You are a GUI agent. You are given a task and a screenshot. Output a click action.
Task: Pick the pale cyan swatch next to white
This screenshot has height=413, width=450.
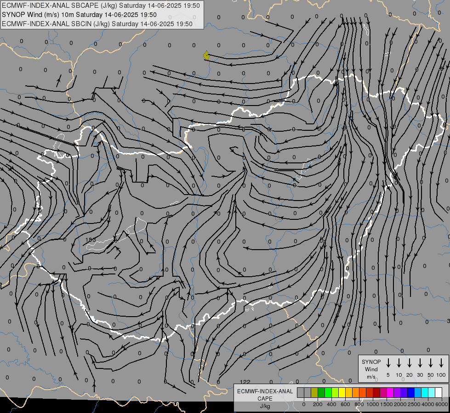432,392
